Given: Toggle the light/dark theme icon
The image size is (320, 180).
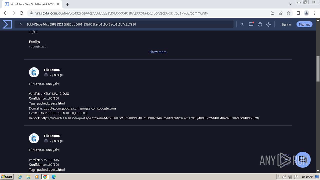Looking at the screenshot, I should (268, 24).
